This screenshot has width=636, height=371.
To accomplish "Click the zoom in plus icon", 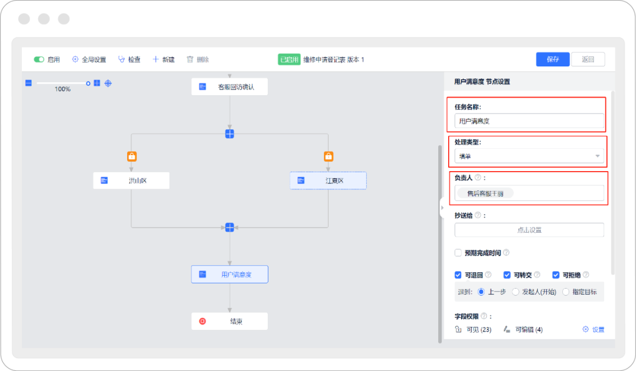I will [x=97, y=83].
